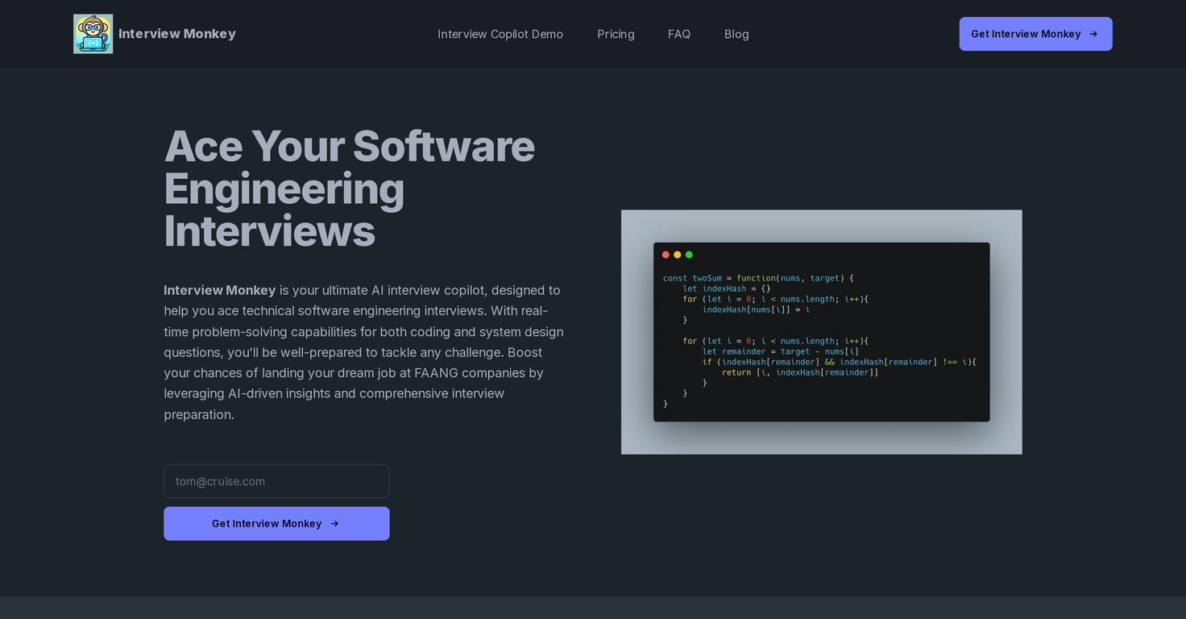Open the FAQ nav link

click(x=679, y=34)
